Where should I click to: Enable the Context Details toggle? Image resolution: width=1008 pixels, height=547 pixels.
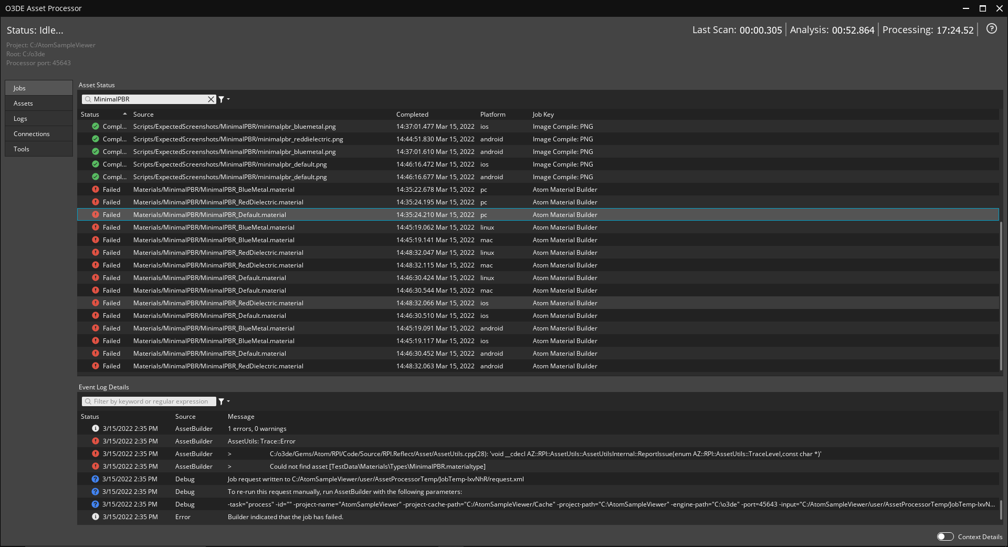coord(945,536)
